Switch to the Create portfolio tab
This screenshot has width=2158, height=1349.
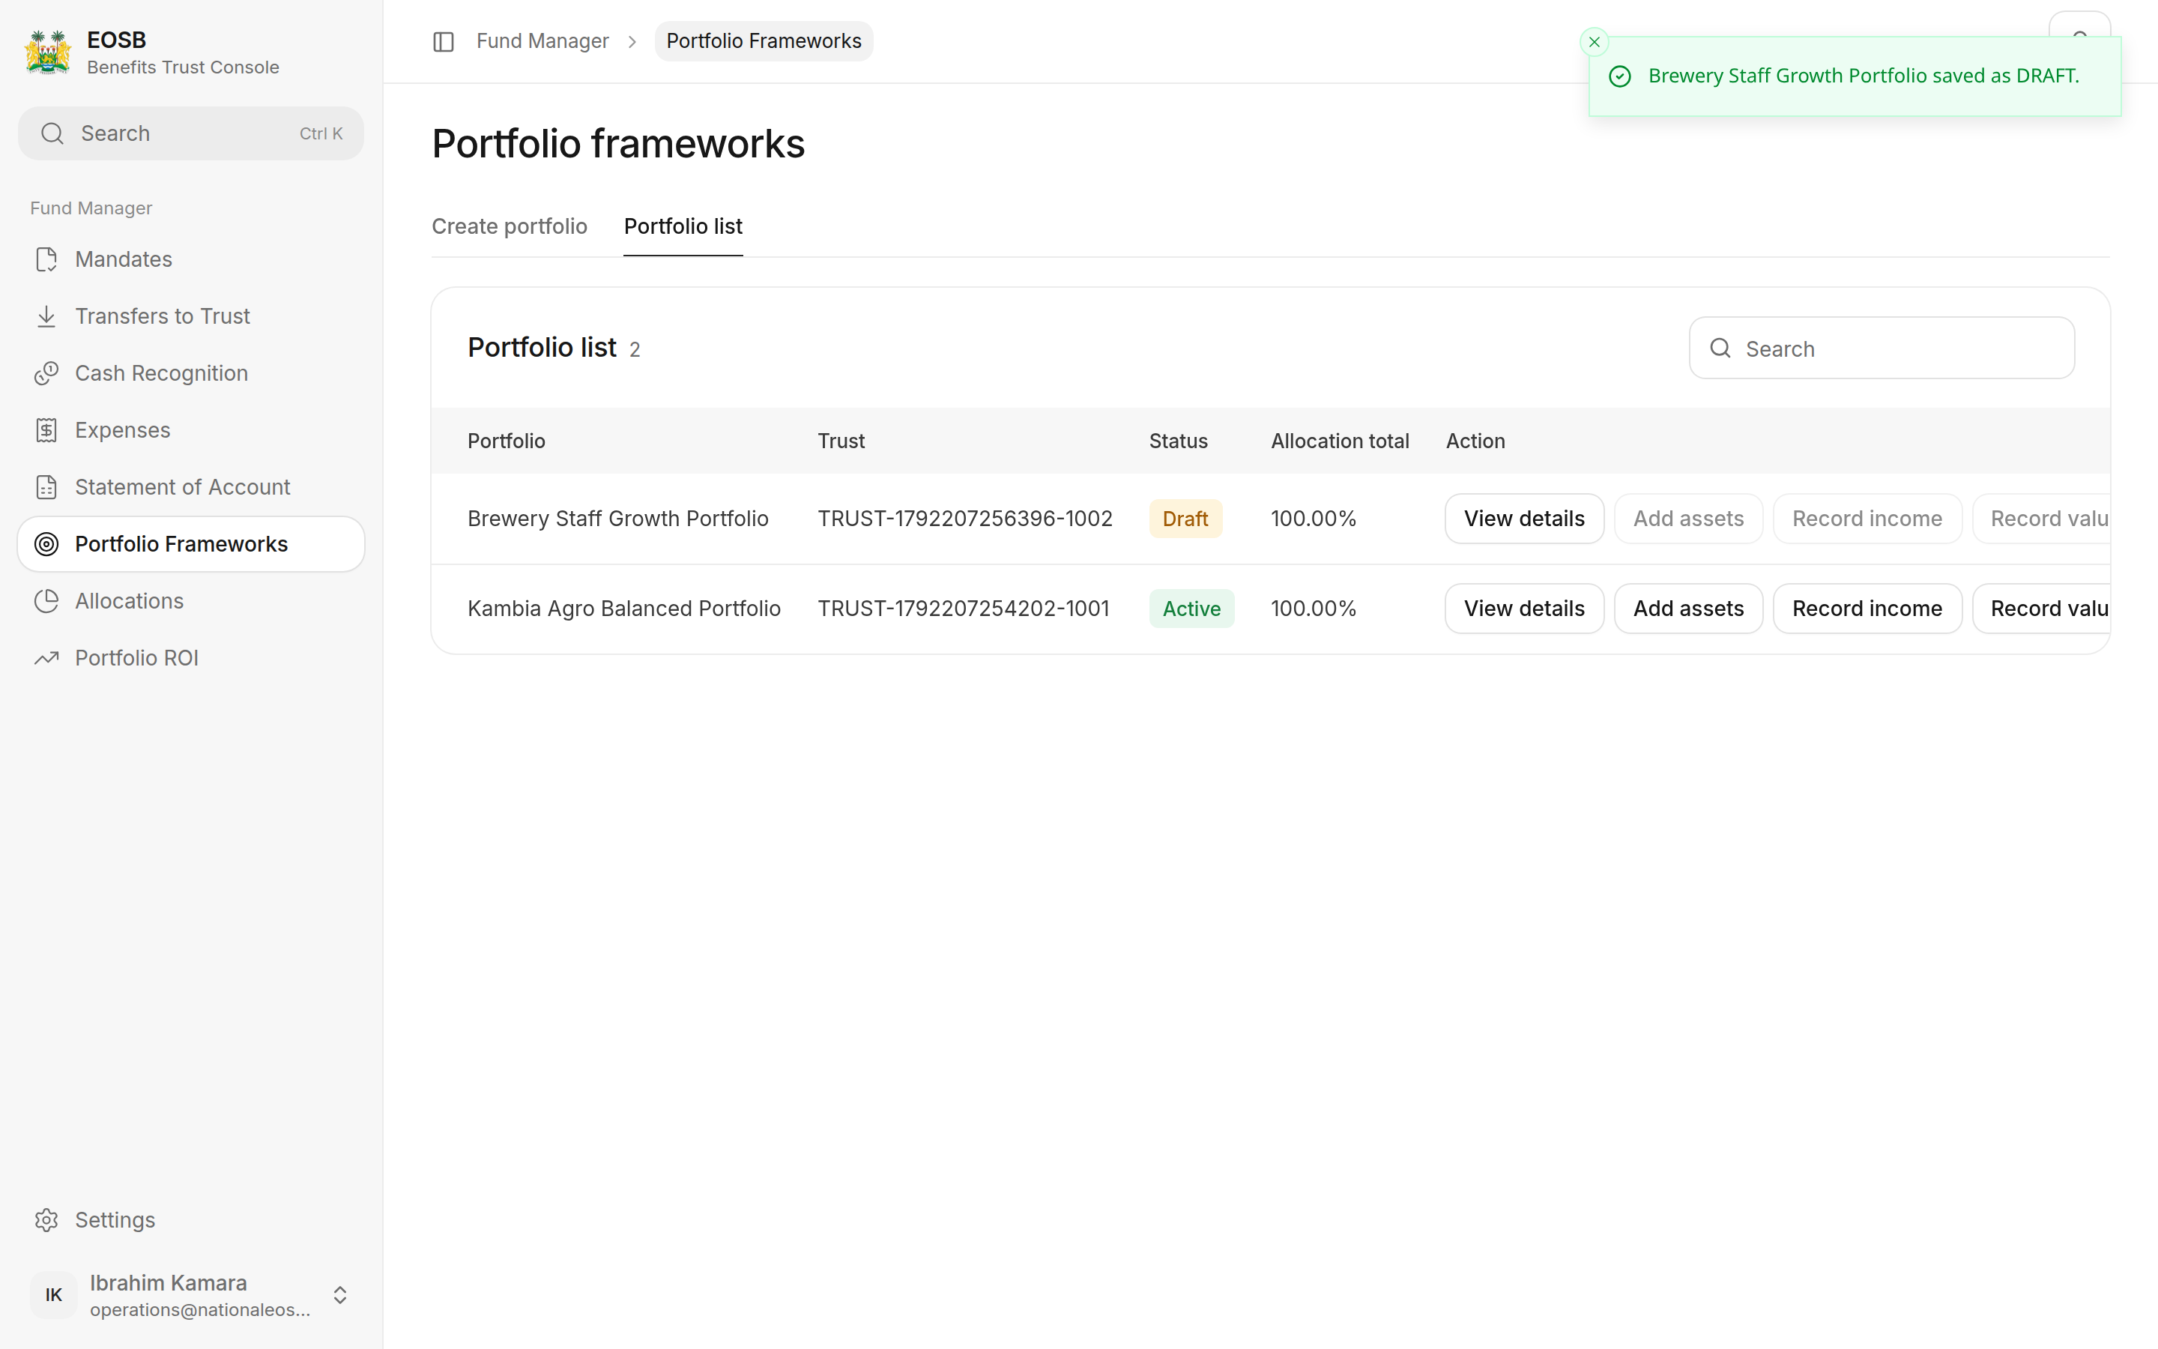(x=510, y=226)
